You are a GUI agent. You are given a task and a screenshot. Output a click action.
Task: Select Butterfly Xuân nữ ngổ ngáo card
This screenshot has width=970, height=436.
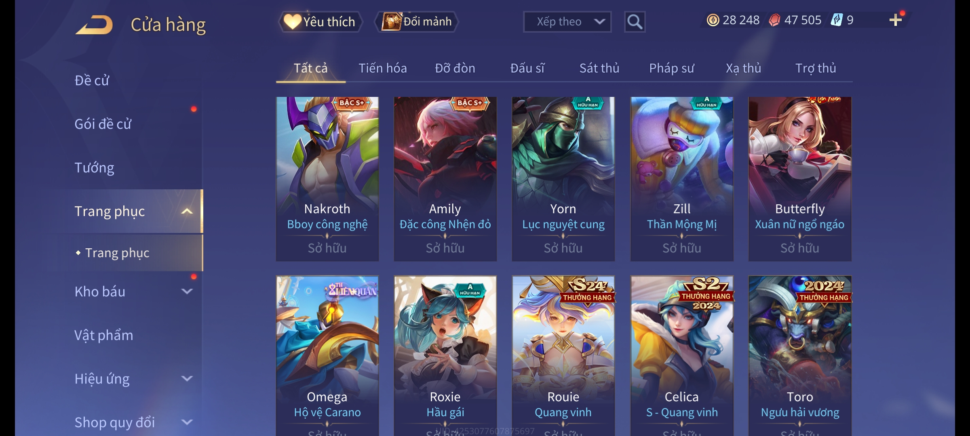tap(800, 179)
